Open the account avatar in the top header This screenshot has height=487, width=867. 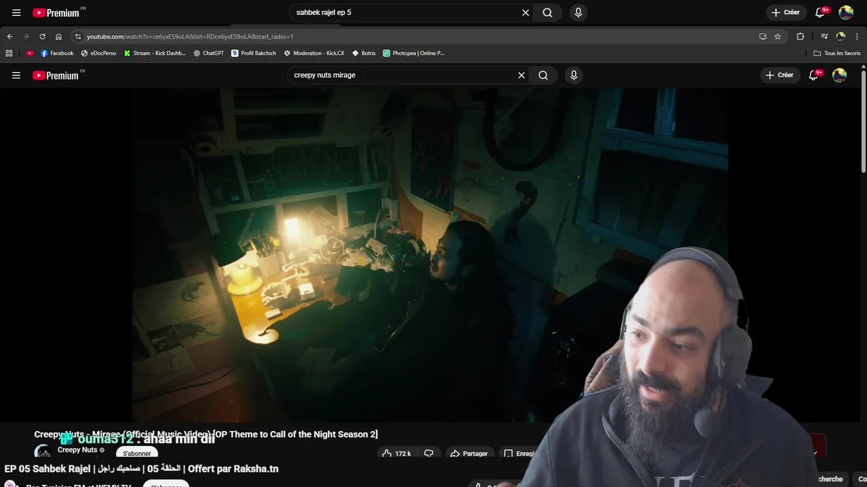(x=846, y=12)
